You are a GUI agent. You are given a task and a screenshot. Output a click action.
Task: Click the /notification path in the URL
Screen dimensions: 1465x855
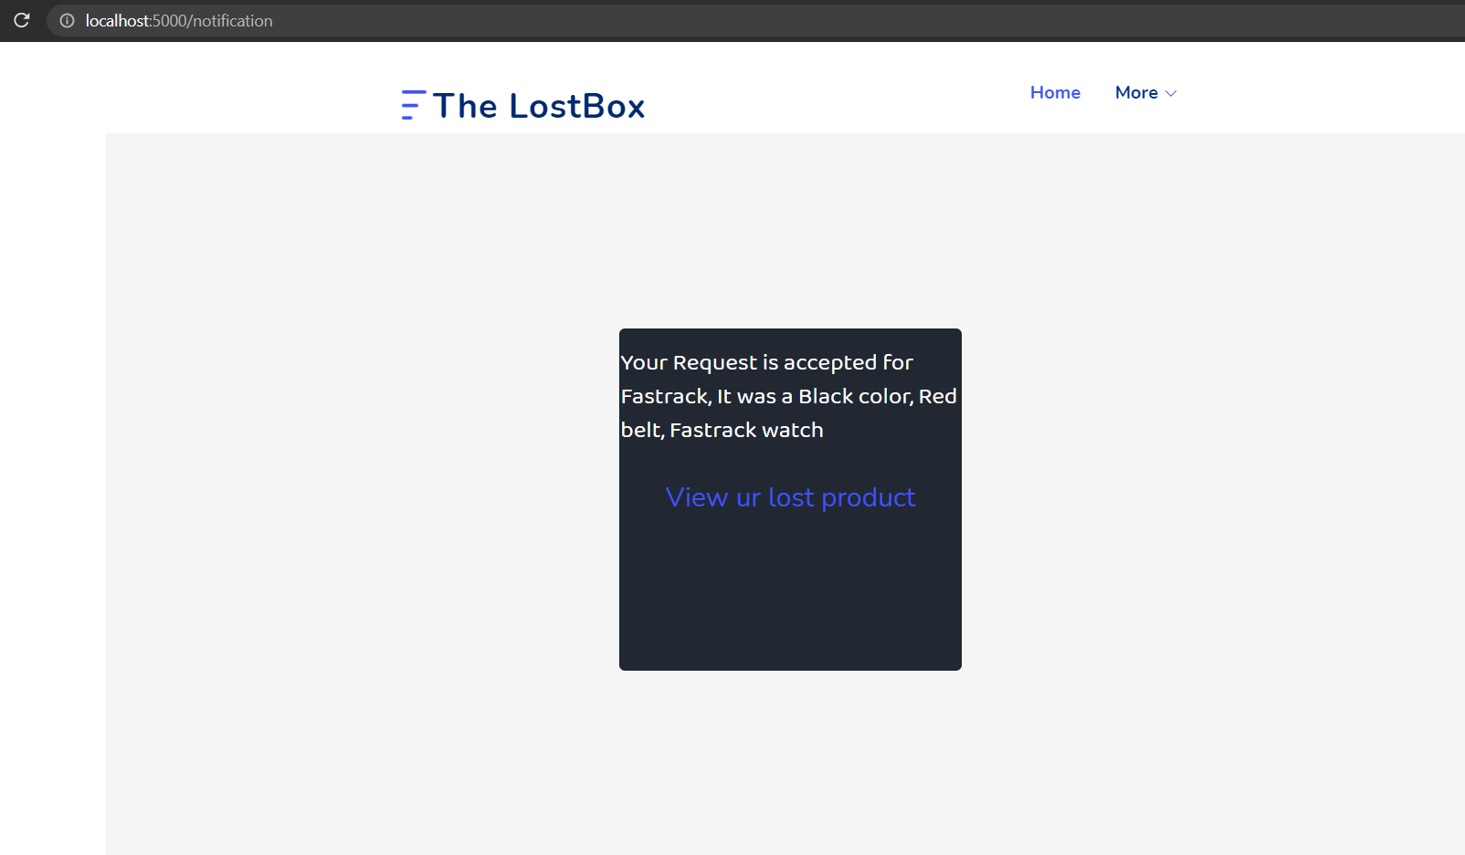click(x=230, y=20)
